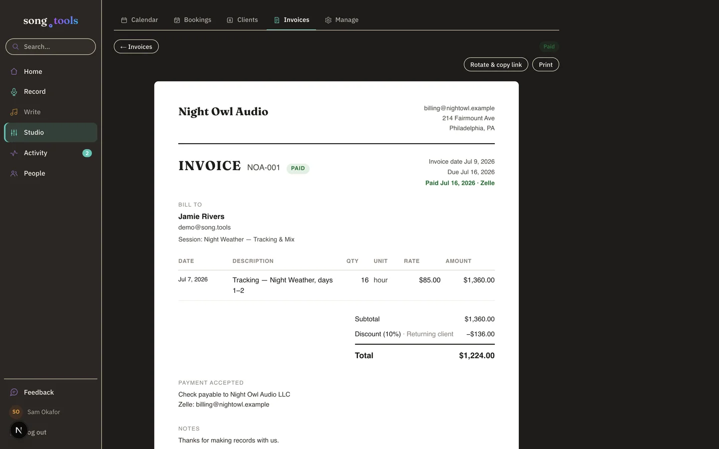Open Feedback from the sidebar
Image resolution: width=719 pixels, height=449 pixels.
point(50,393)
